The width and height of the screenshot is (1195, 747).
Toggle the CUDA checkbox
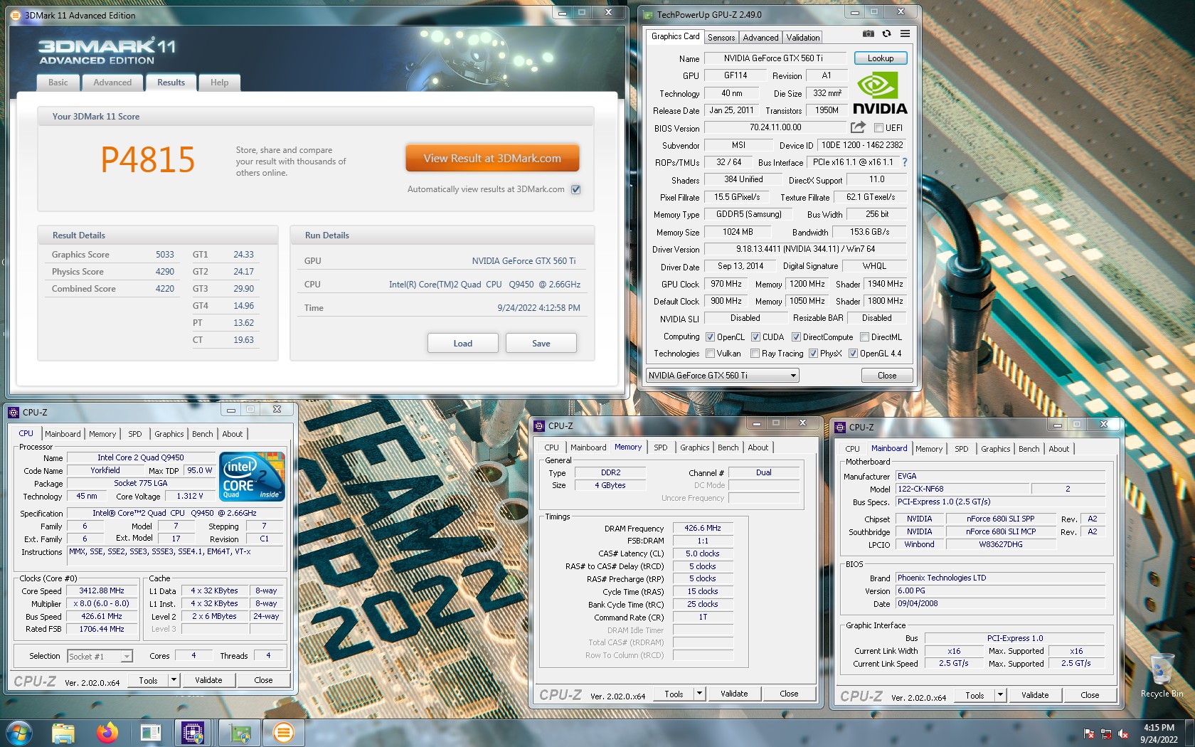point(755,337)
